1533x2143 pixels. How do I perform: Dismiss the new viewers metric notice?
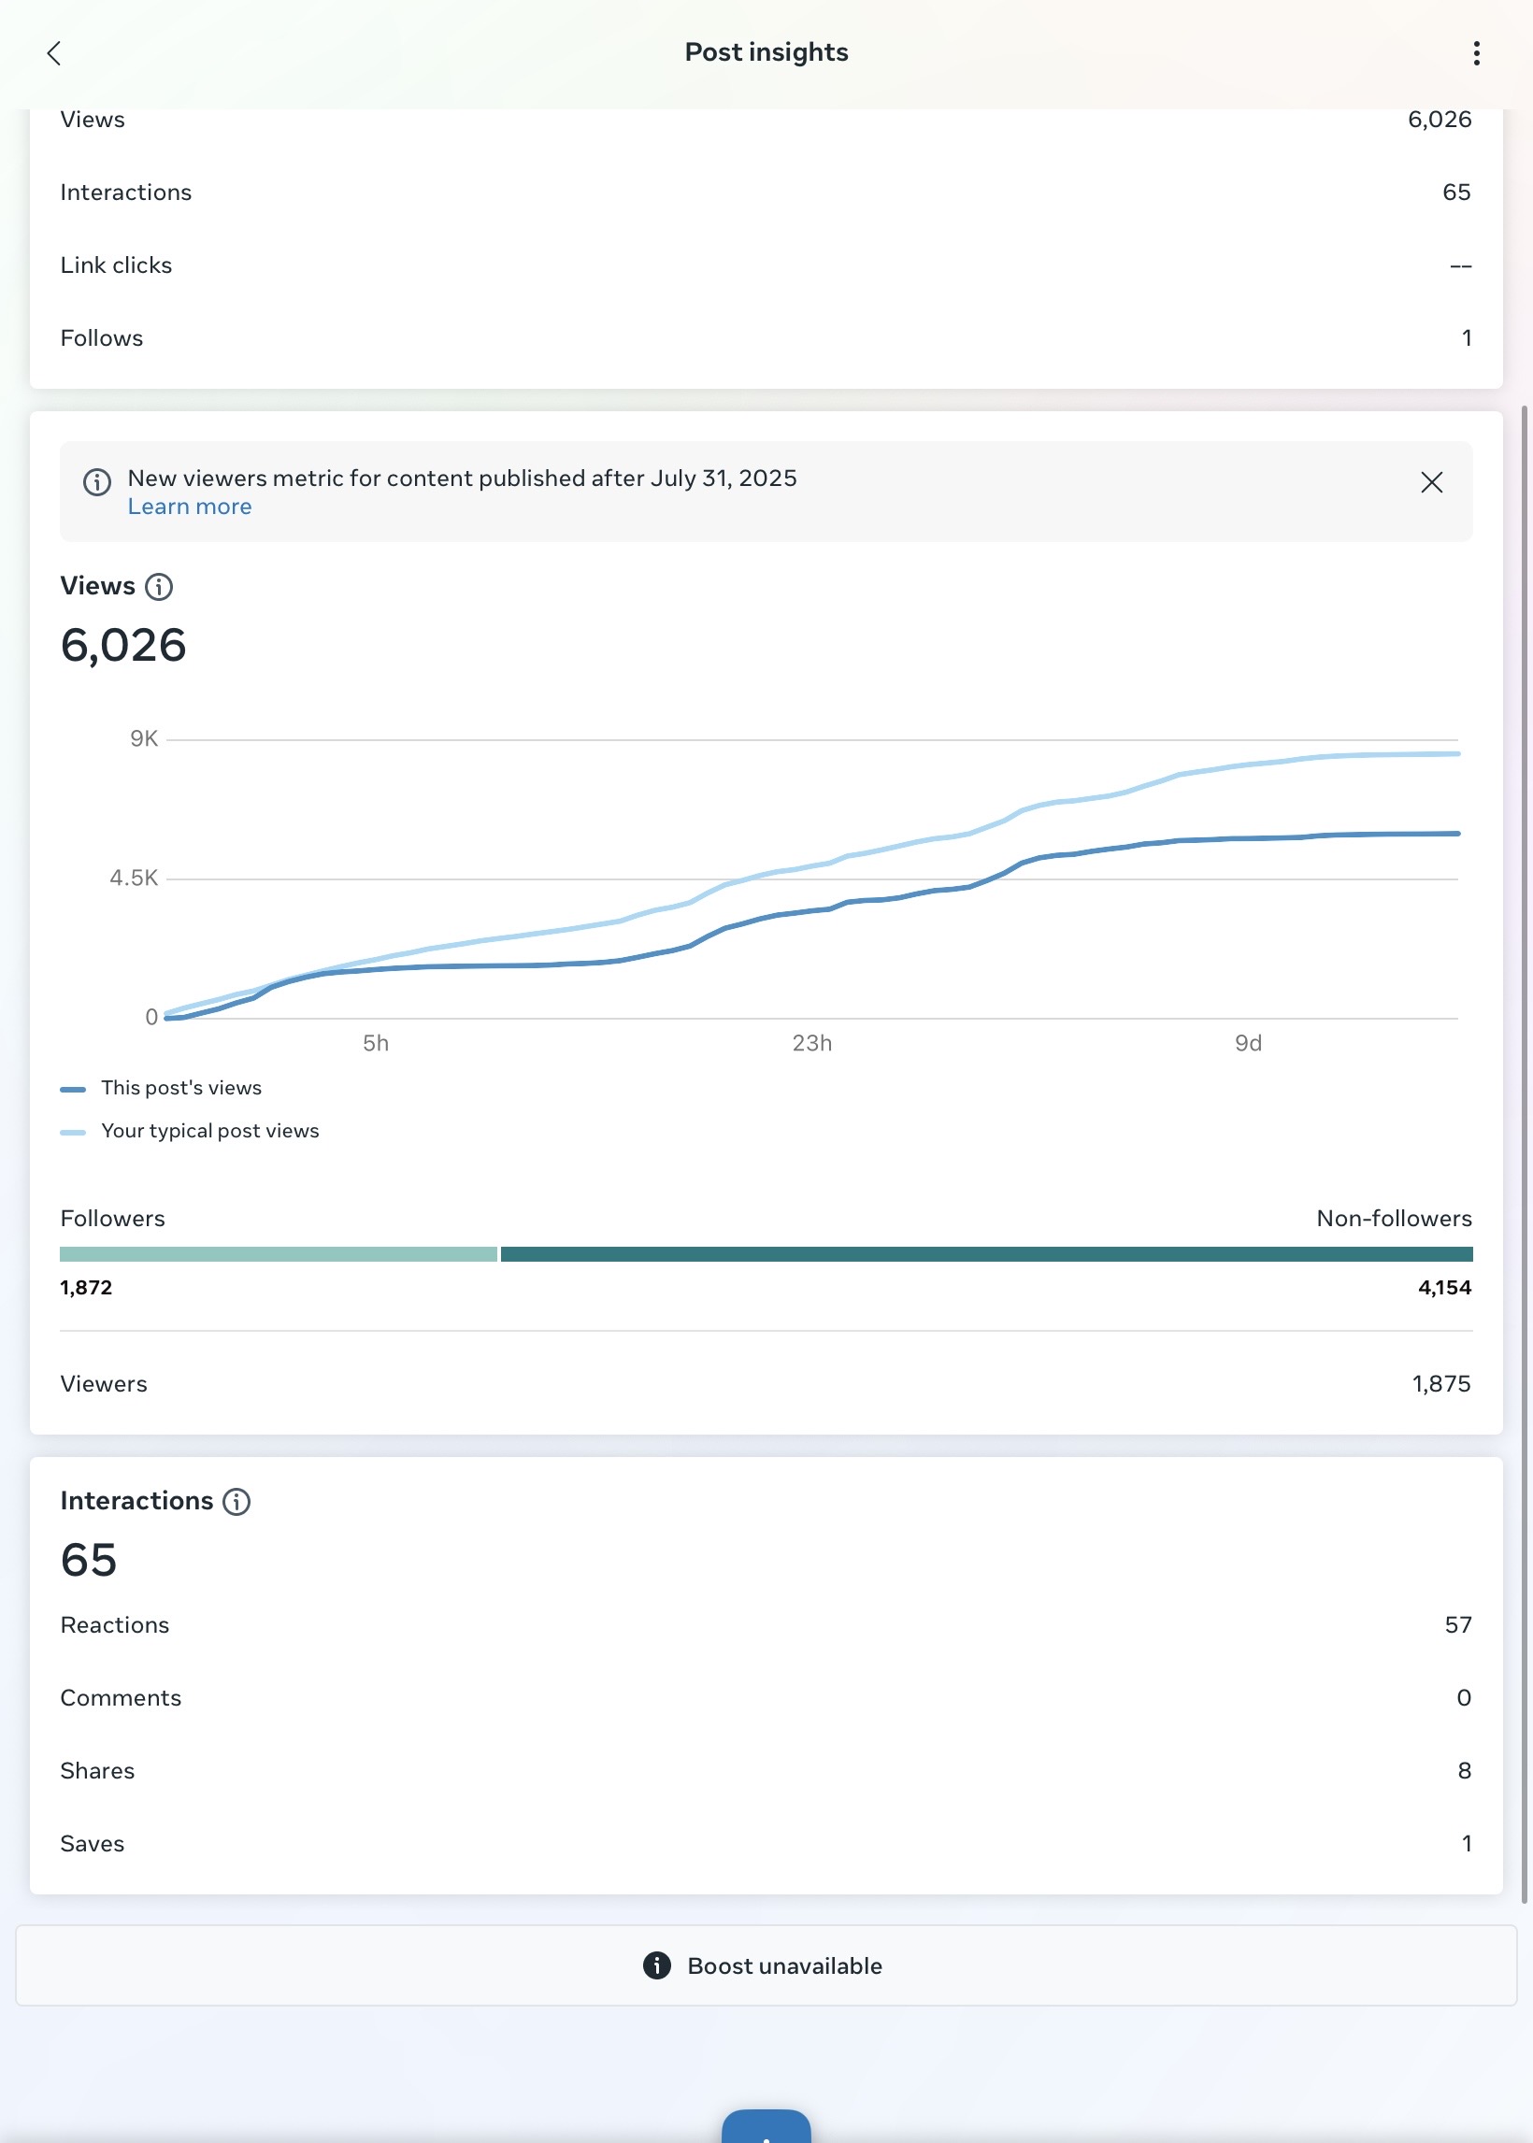coord(1431,482)
